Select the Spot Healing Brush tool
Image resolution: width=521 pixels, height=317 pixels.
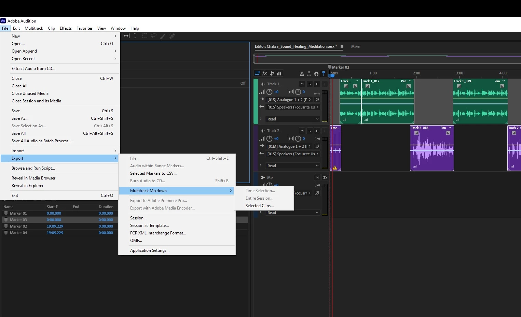(x=172, y=36)
